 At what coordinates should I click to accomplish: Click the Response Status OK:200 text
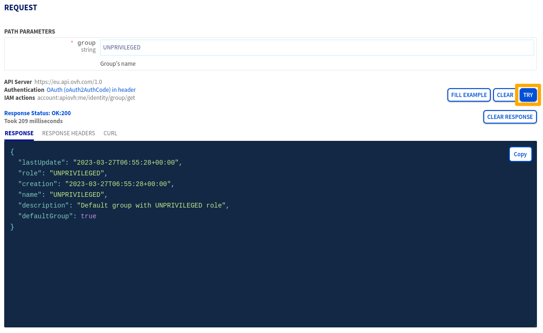pos(37,113)
